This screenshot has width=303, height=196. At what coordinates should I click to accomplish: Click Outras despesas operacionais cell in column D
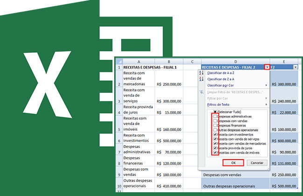click(x=235, y=183)
